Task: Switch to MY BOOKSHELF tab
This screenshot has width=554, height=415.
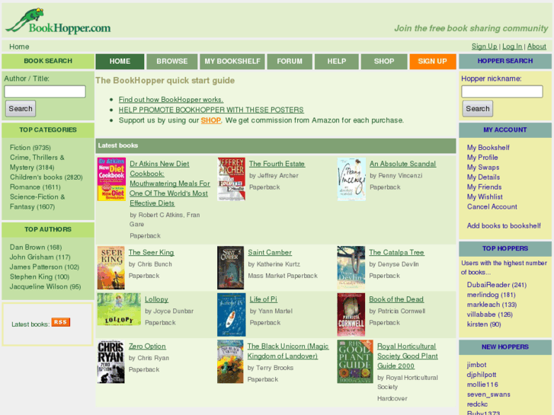Action: (232, 62)
